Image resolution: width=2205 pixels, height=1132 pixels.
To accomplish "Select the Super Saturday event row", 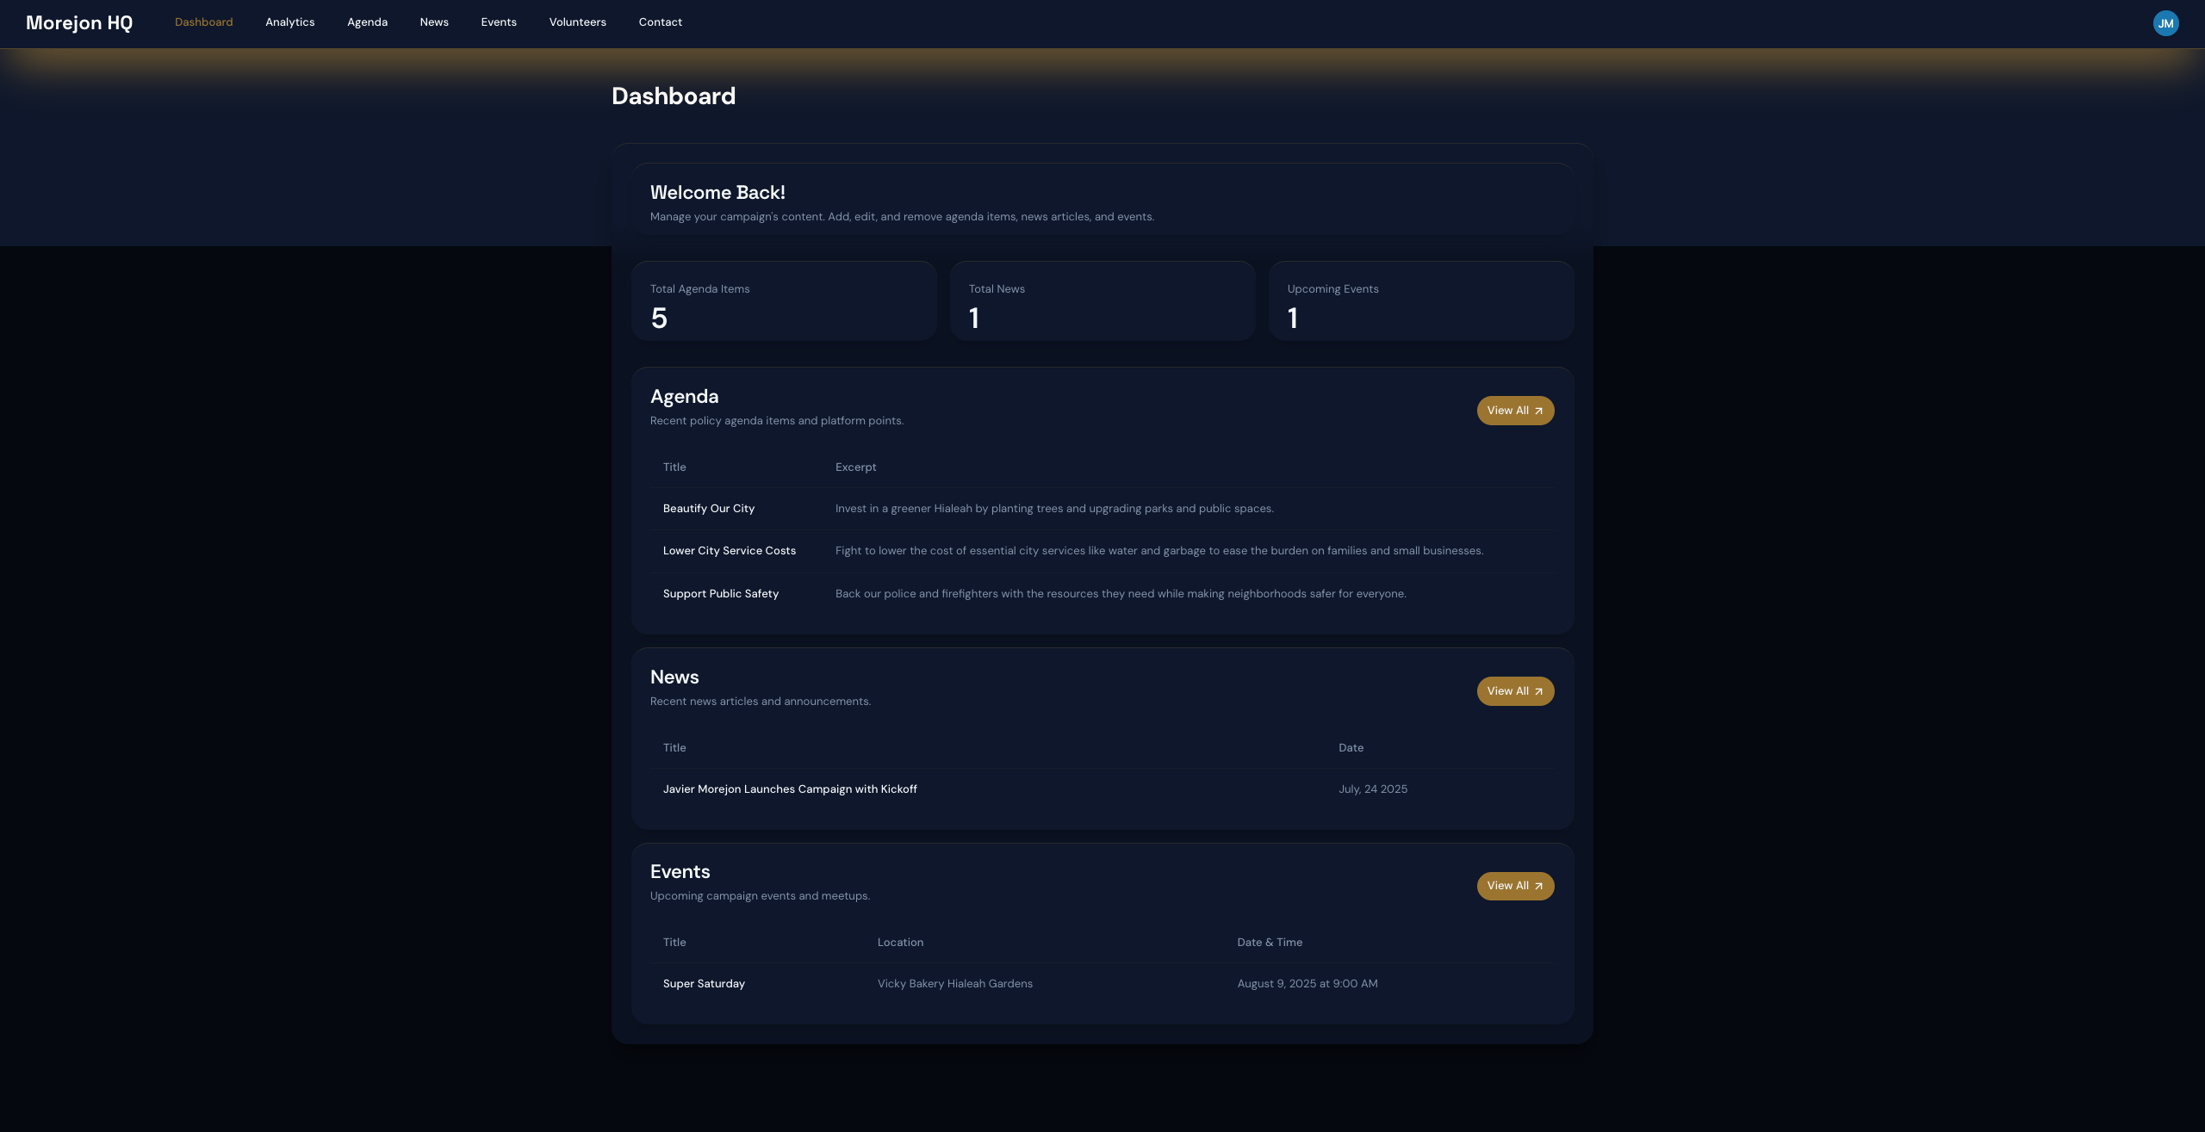I will click(x=704, y=984).
